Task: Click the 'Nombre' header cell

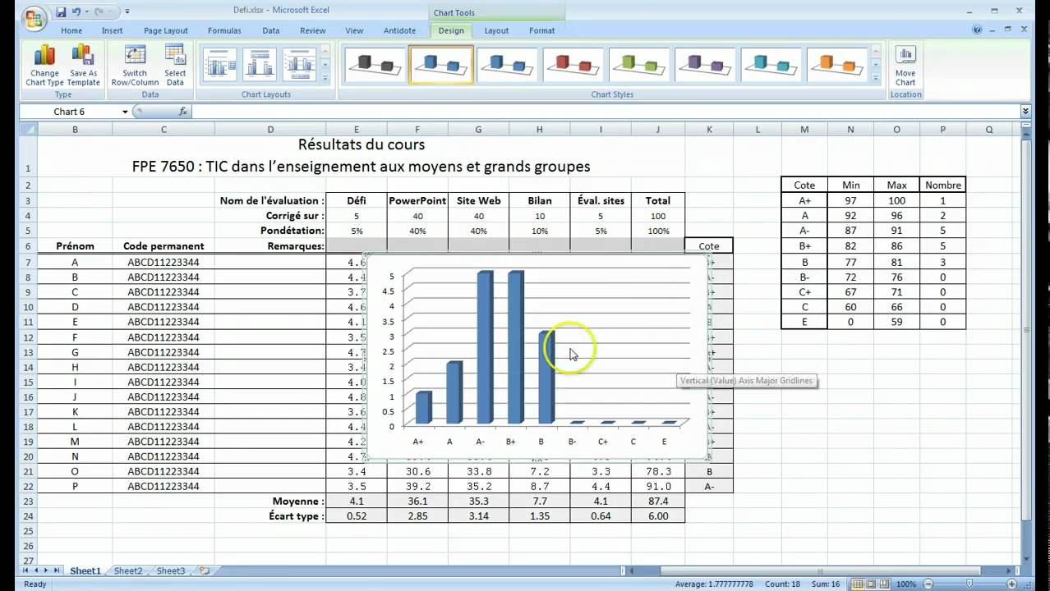Action: click(942, 185)
